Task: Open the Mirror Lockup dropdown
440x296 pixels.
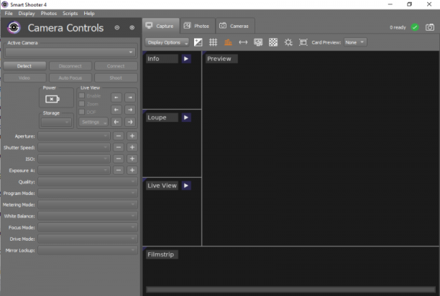Action: 88,250
